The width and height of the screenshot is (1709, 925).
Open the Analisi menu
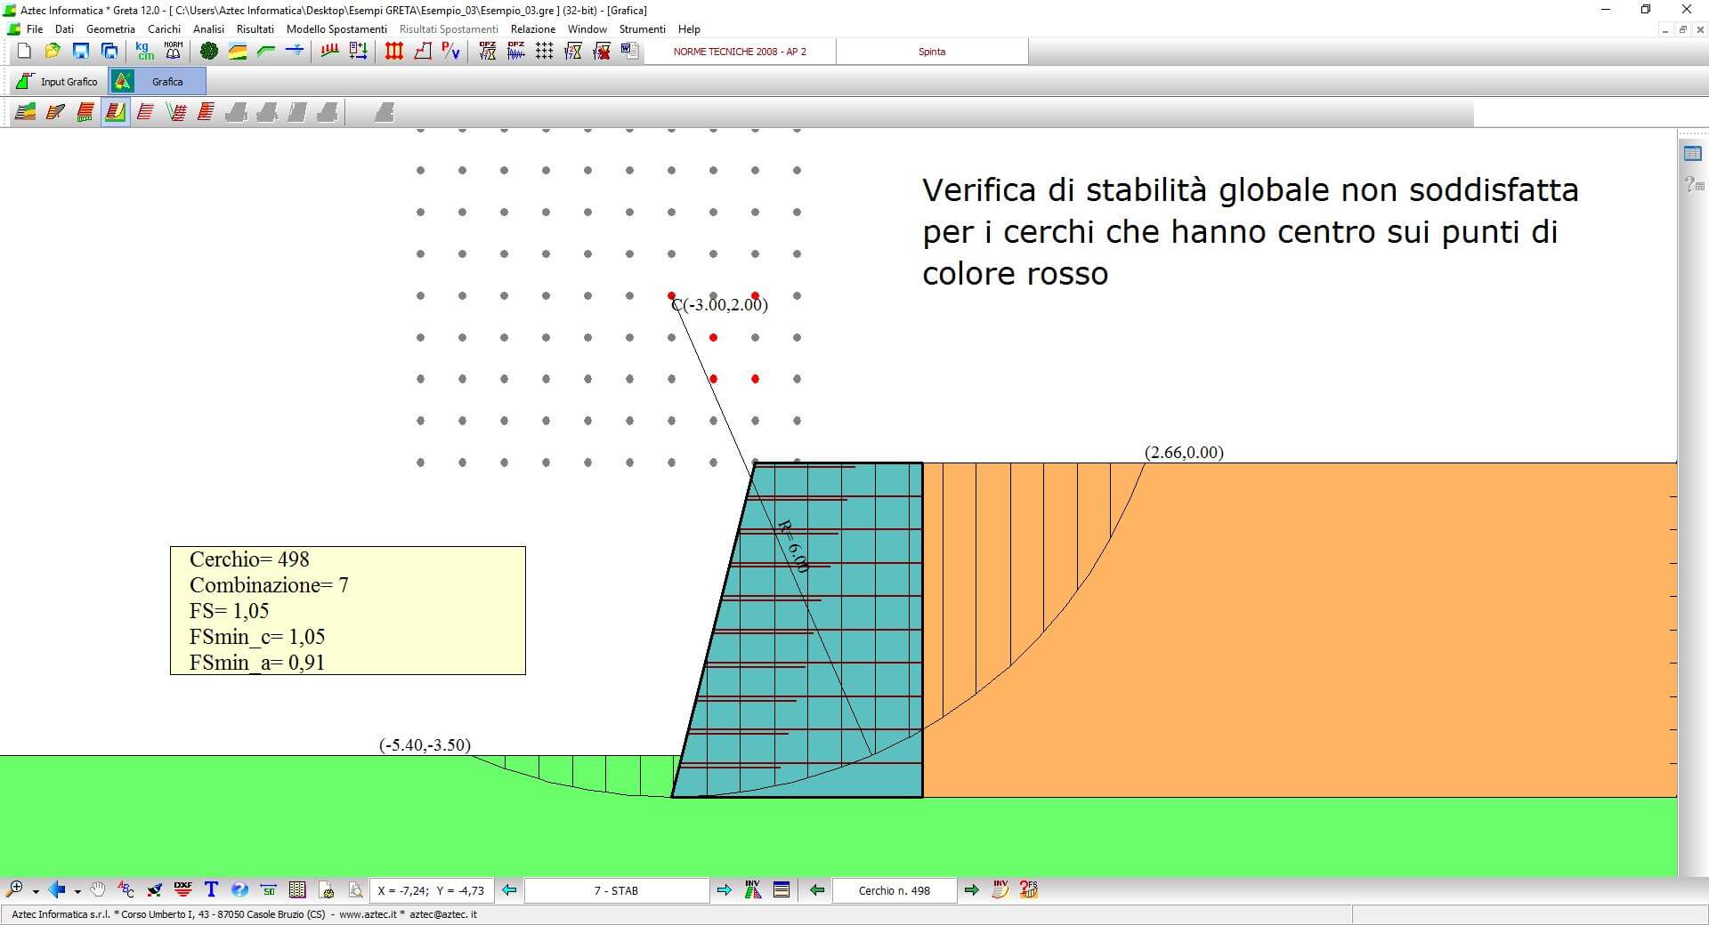208,29
